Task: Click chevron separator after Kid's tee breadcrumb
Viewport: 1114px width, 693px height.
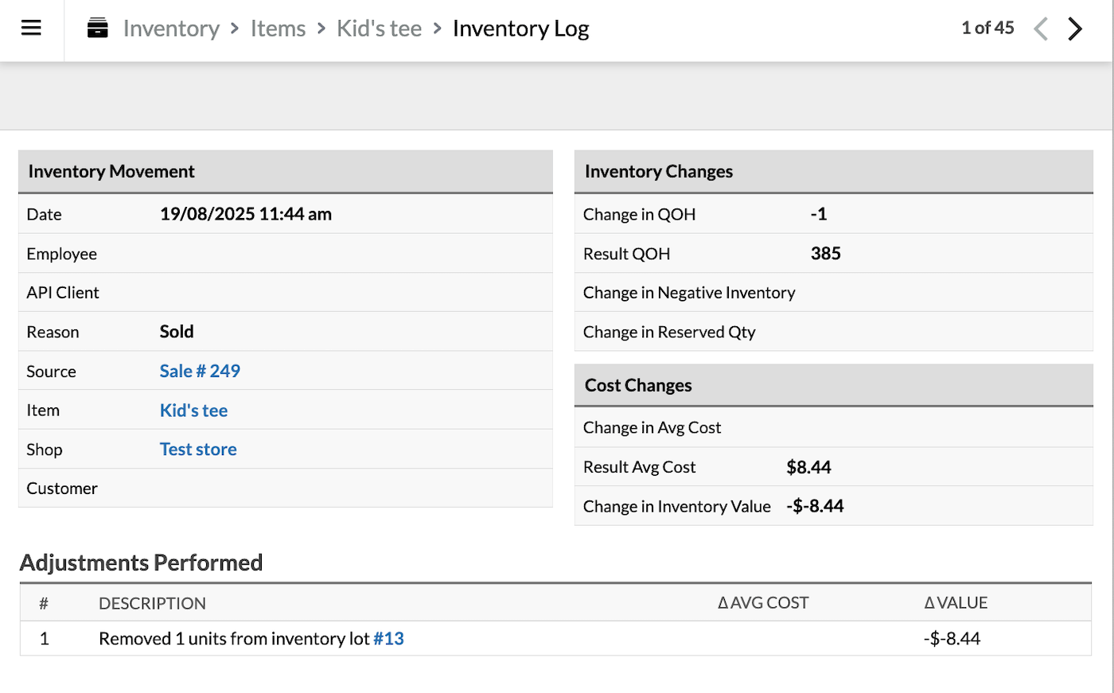Action: (x=438, y=29)
